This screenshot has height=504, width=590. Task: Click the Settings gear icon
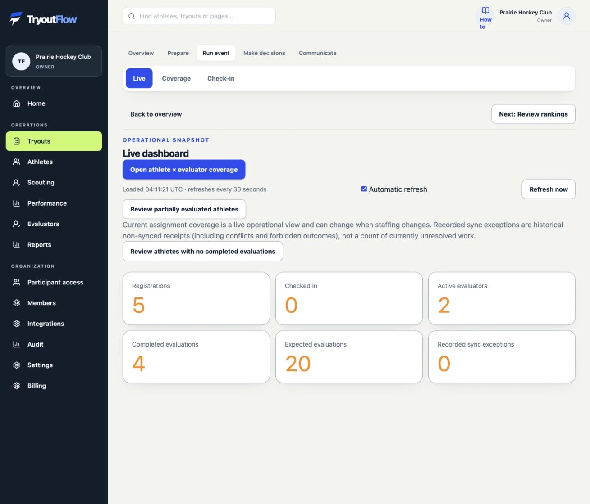pyautogui.click(x=17, y=365)
